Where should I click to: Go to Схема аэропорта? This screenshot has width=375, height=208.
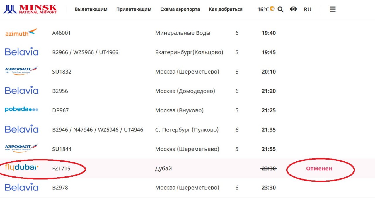pyautogui.click(x=180, y=9)
